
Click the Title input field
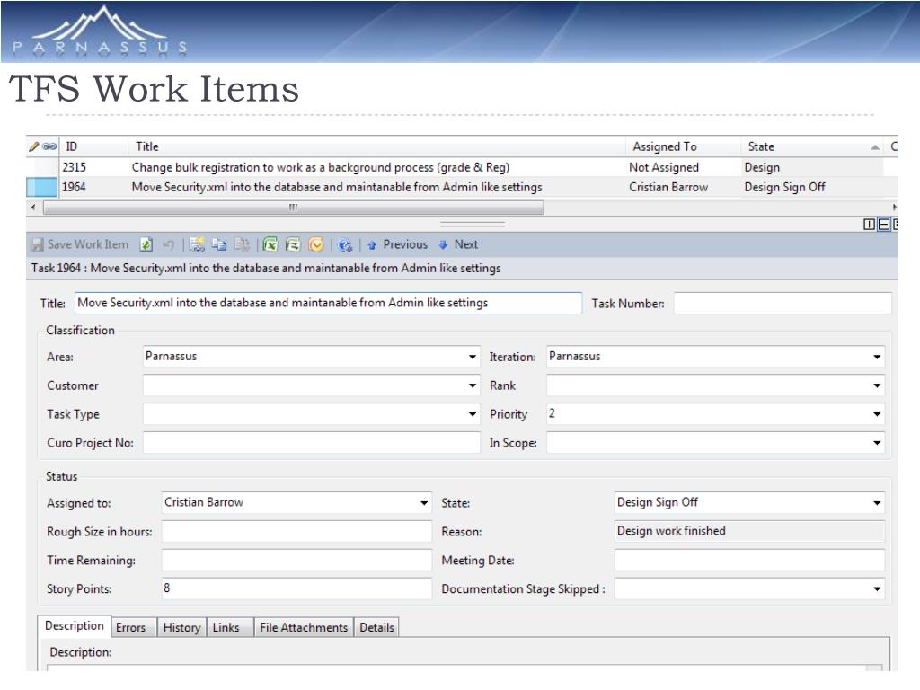pos(329,304)
